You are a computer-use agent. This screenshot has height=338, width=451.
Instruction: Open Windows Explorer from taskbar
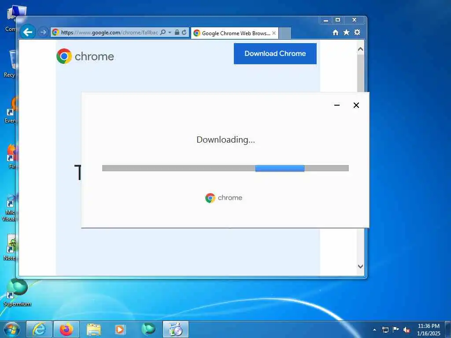coord(94,330)
